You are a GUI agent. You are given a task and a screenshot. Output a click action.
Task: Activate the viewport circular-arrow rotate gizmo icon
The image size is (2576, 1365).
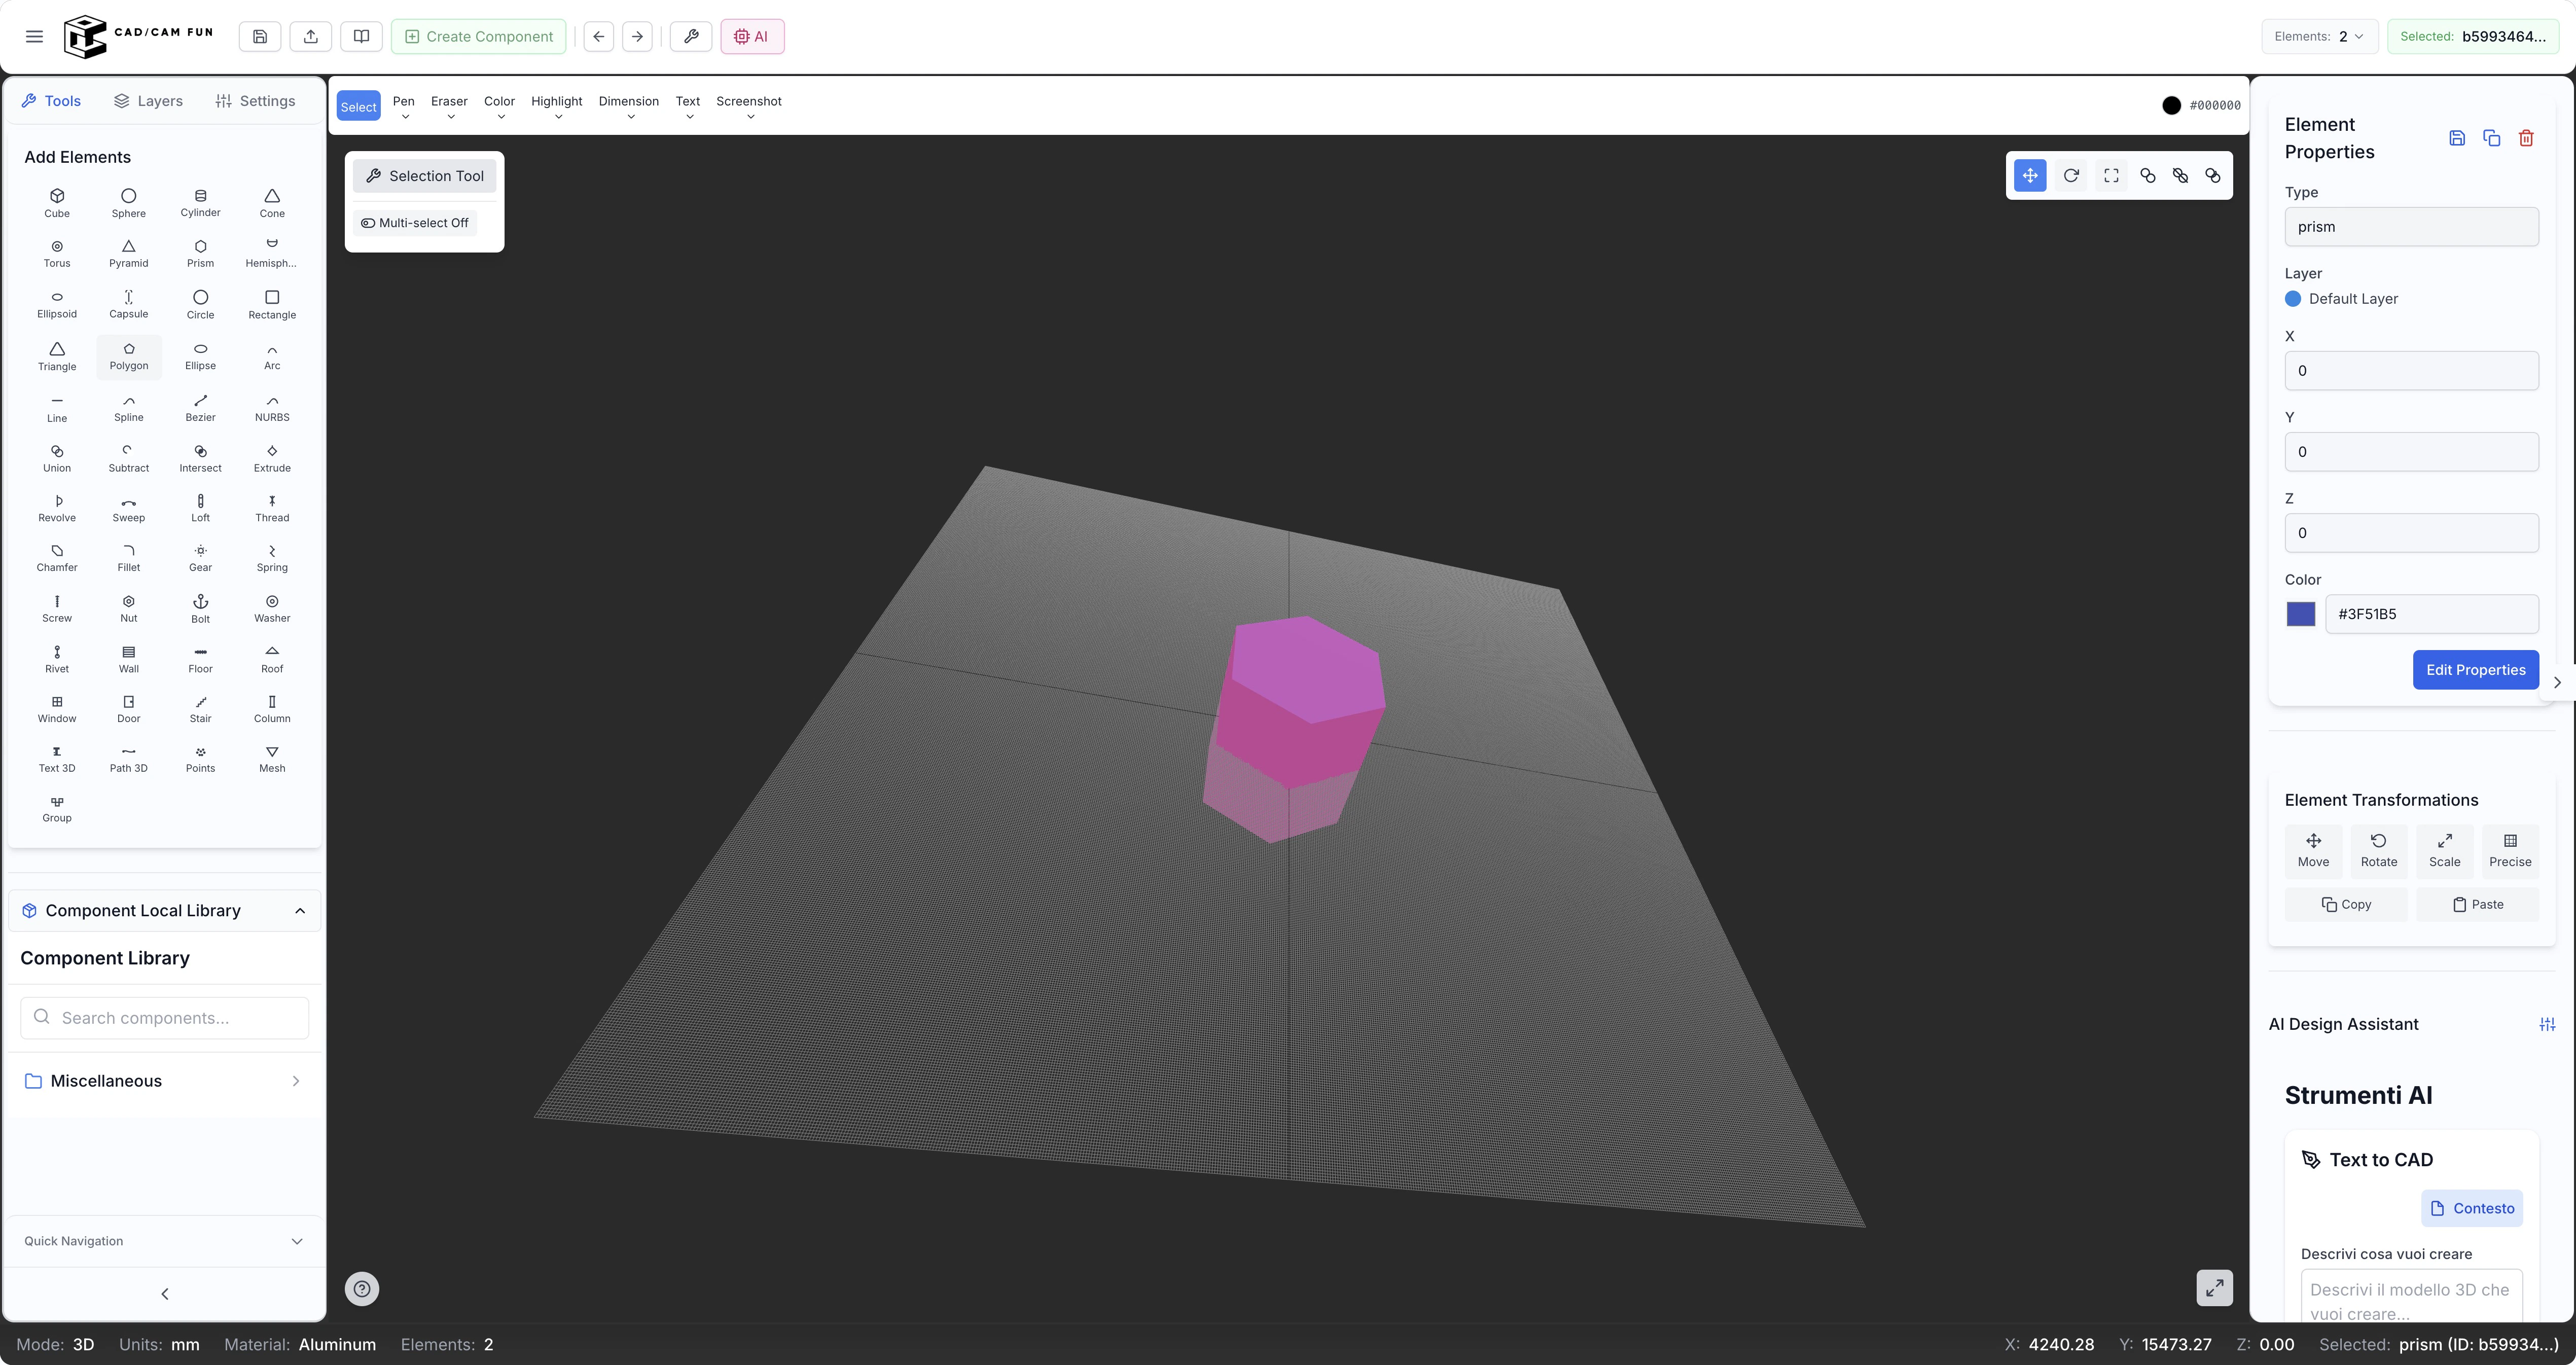pyautogui.click(x=2071, y=176)
